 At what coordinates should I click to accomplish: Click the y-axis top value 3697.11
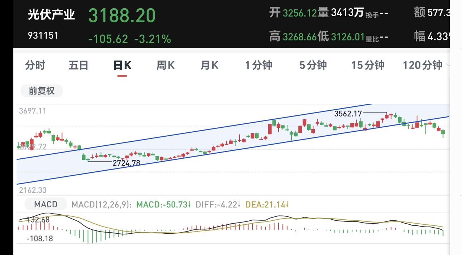33,111
